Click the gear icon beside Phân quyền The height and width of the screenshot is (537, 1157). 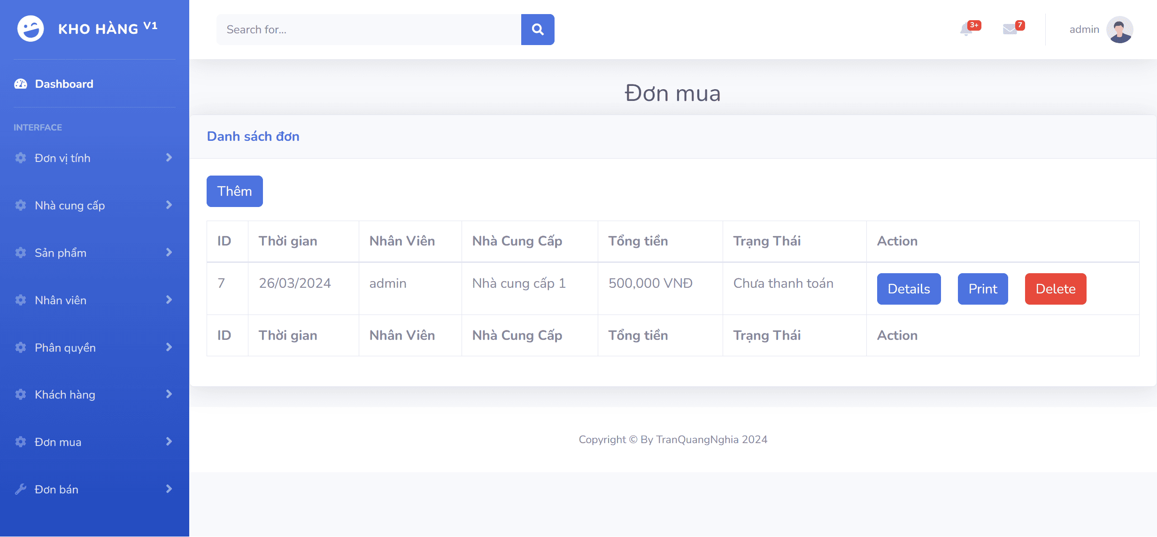click(x=21, y=348)
